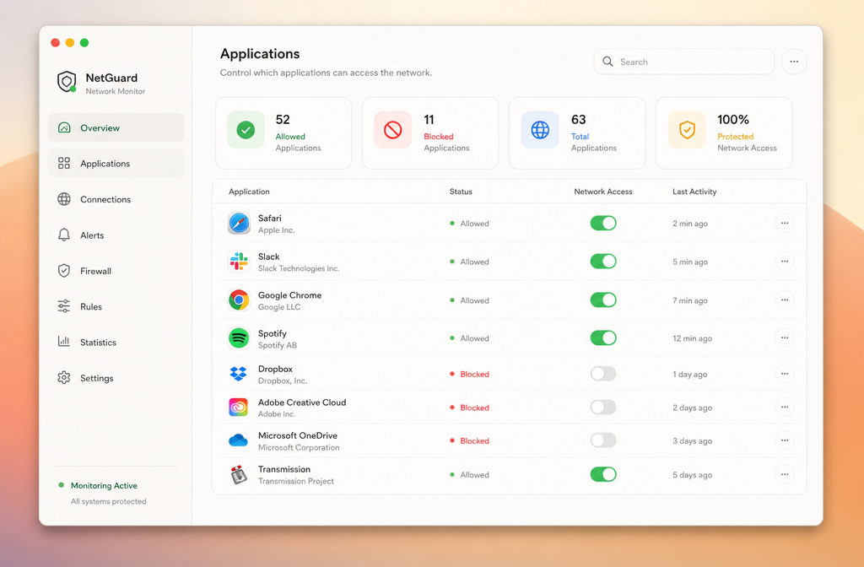Open Spotify row more options menu
This screenshot has width=864, height=567.
click(785, 337)
